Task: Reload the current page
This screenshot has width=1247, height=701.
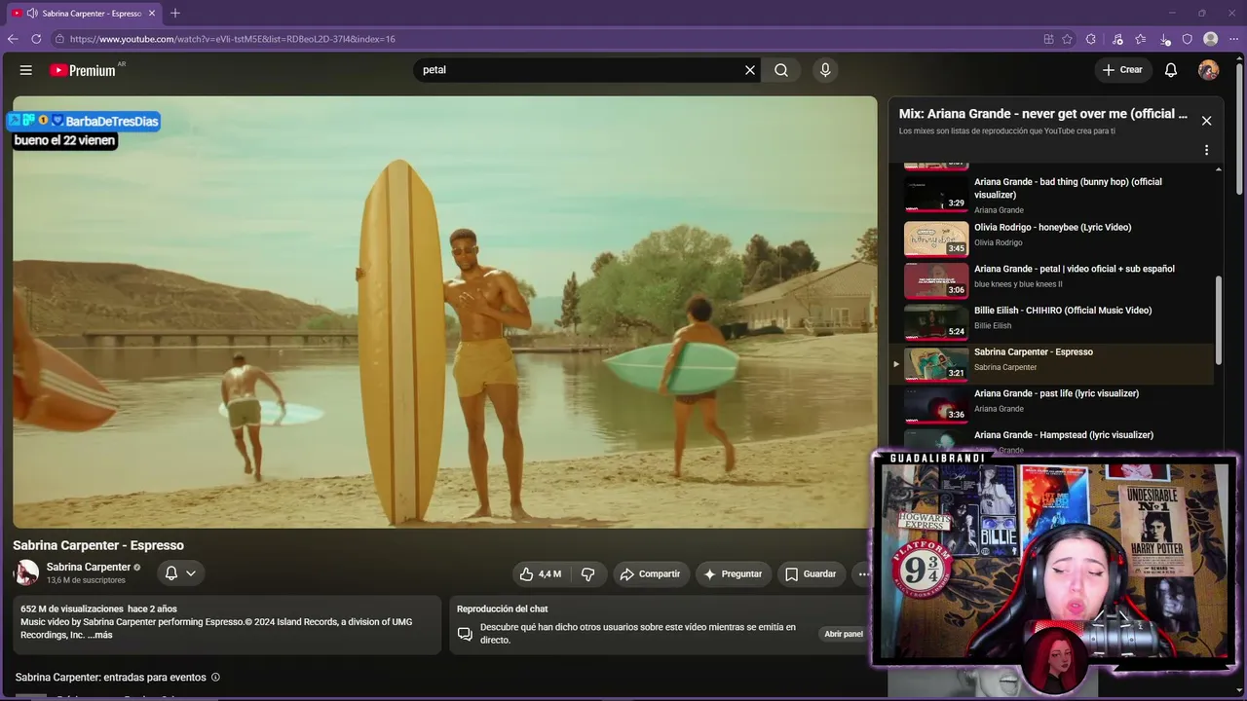Action: pyautogui.click(x=36, y=39)
